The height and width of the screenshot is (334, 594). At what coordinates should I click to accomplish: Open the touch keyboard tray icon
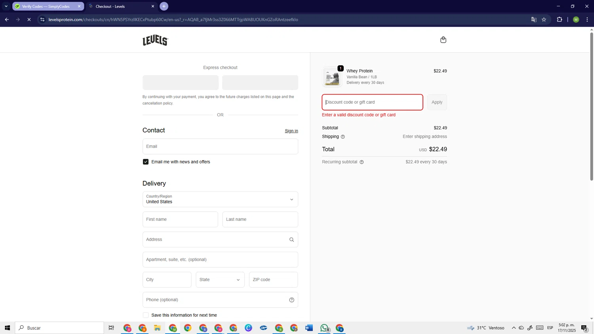(540, 328)
